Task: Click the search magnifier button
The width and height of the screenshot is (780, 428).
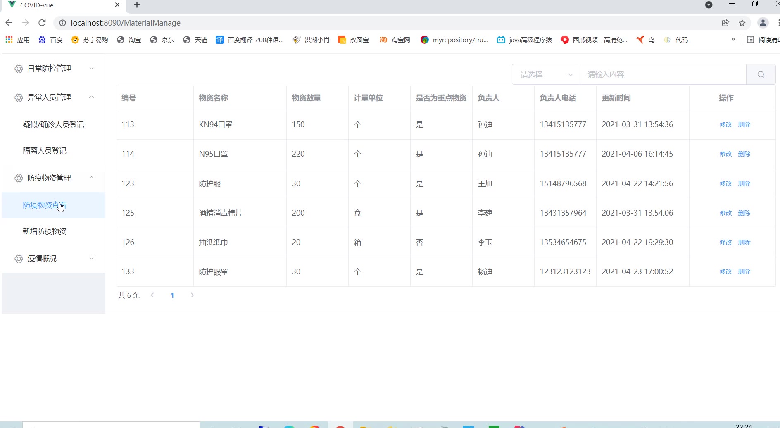Action: 761,74
